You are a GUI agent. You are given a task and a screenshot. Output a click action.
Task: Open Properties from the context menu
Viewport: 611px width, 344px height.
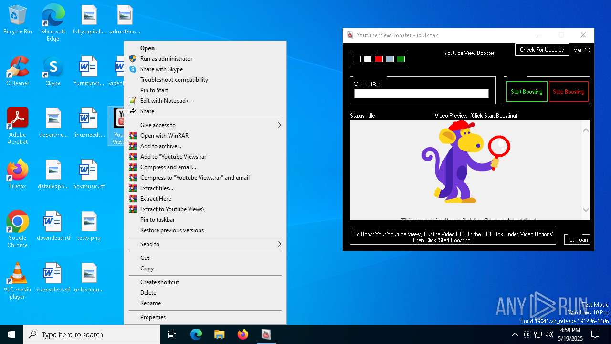(x=205, y=317)
